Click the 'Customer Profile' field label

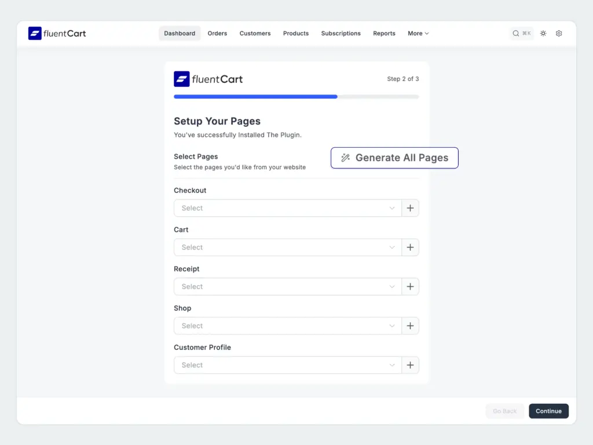click(x=202, y=348)
